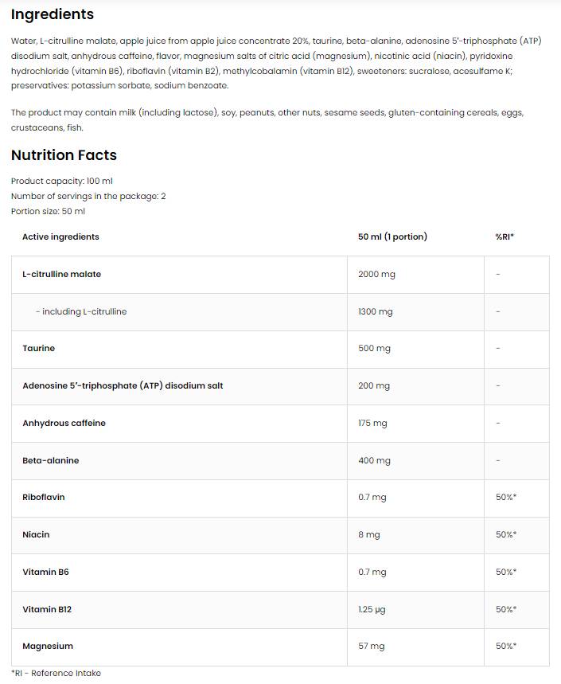561x684 pixels.
Task: Click the '175 mg' anhydrous caffeine value
Action: pos(372,423)
